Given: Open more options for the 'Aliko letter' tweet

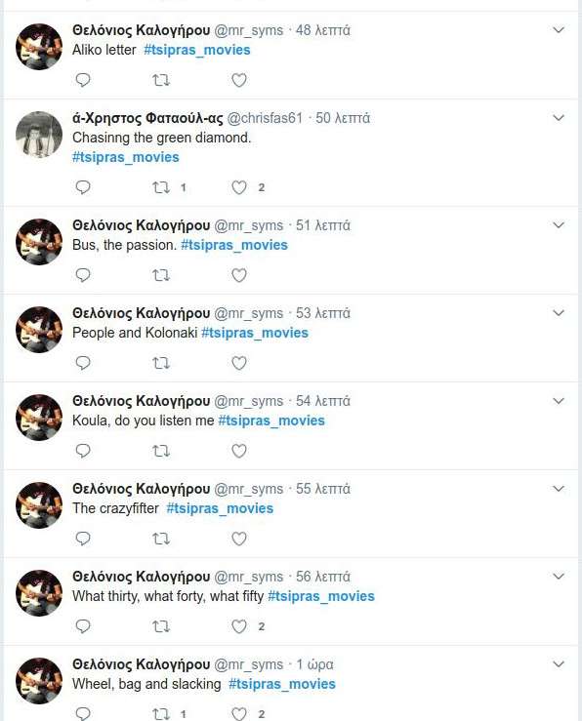Looking at the screenshot, I should pos(559,30).
